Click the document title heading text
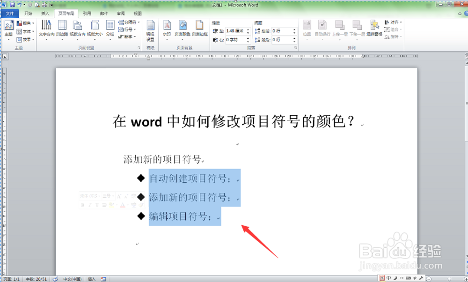The width and height of the screenshot is (468, 282). (x=234, y=122)
